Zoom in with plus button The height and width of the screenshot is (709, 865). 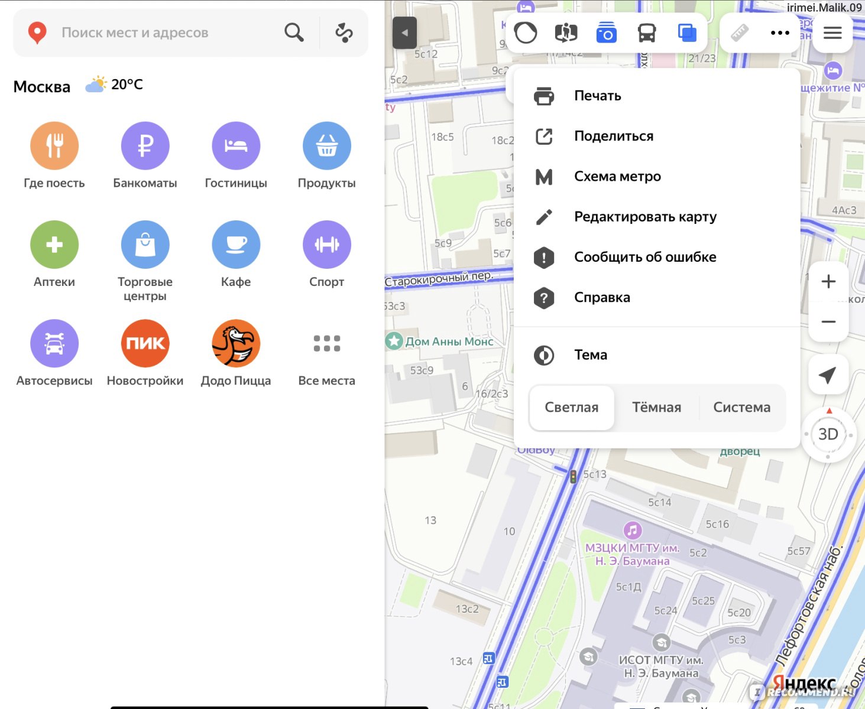828,281
